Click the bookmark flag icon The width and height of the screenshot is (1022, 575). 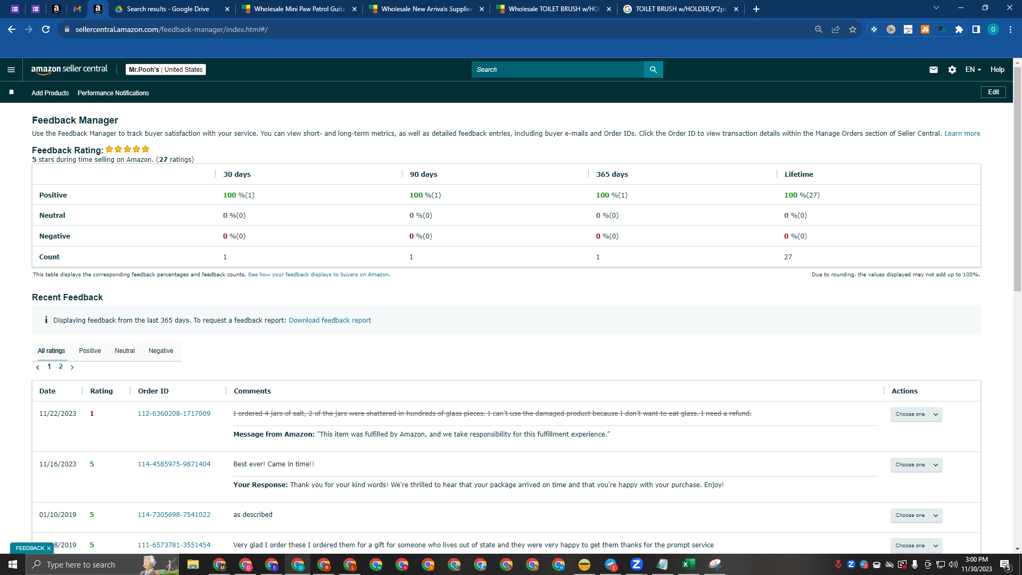pos(11,92)
